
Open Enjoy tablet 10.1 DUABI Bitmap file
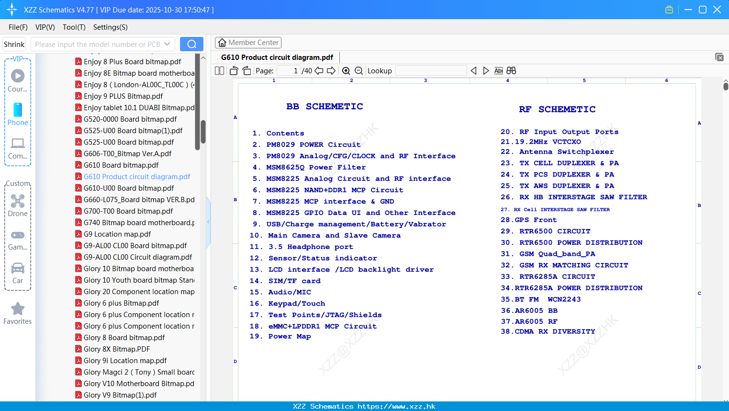tap(139, 107)
